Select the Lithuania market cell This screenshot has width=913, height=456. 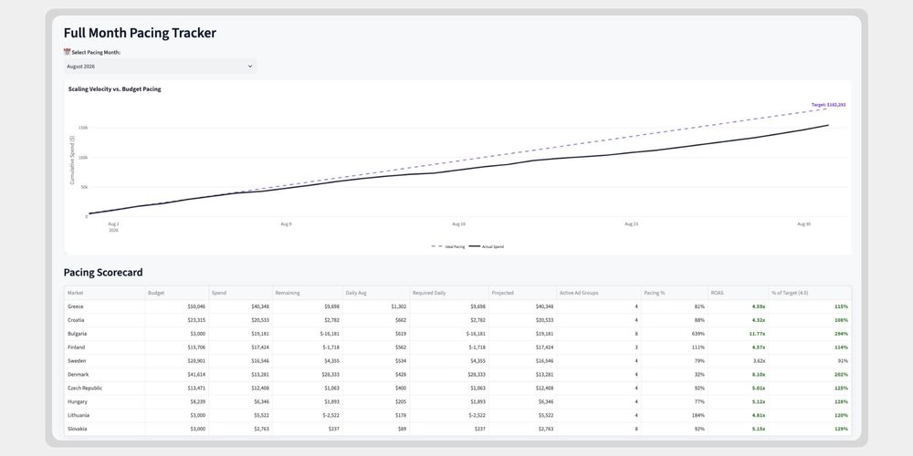(x=104, y=415)
